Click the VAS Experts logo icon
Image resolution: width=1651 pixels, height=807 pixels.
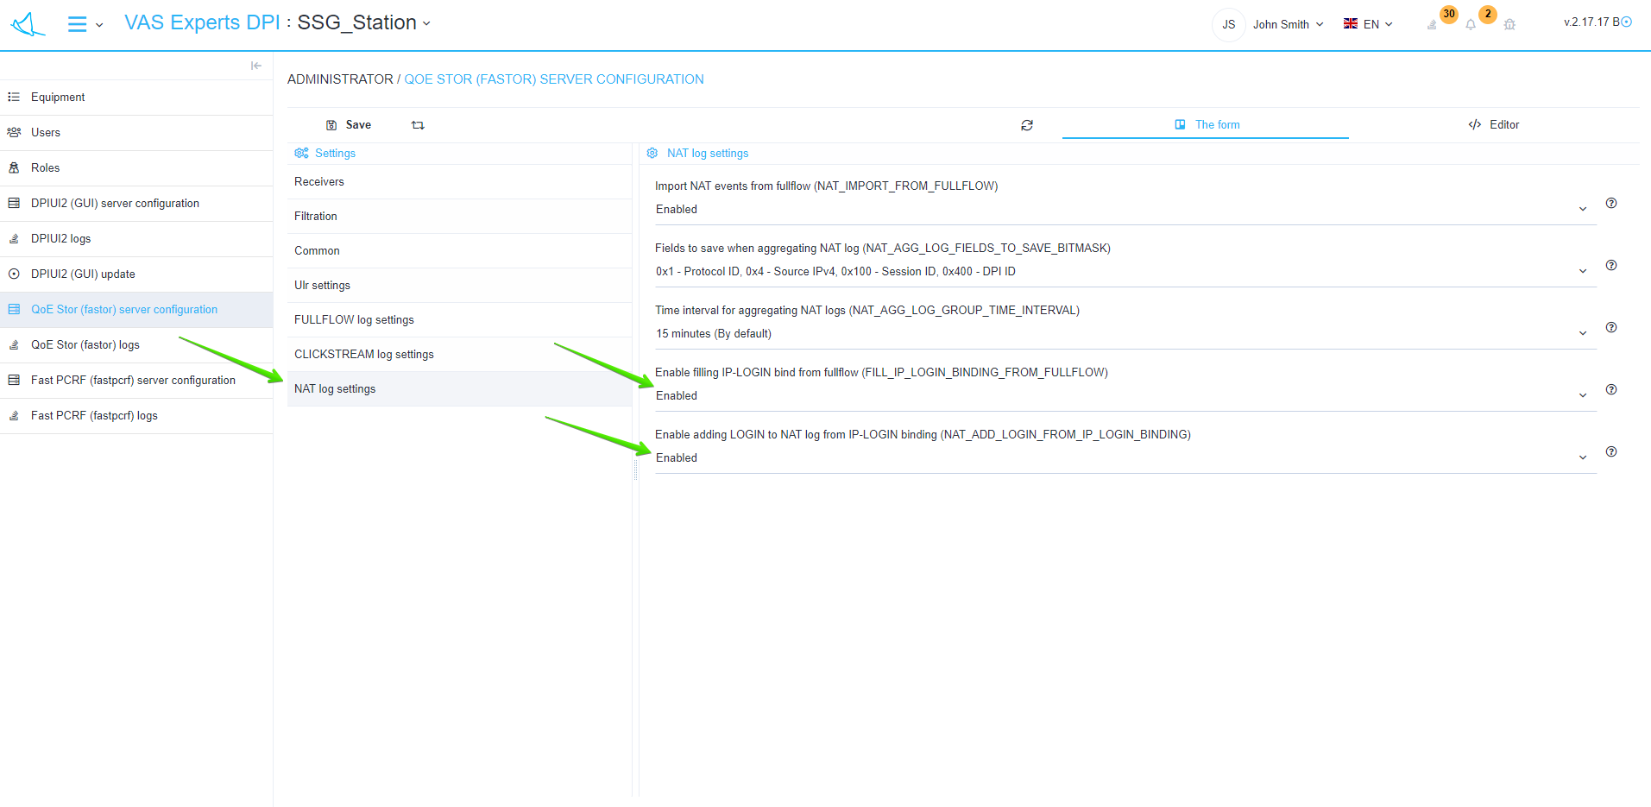(28, 24)
